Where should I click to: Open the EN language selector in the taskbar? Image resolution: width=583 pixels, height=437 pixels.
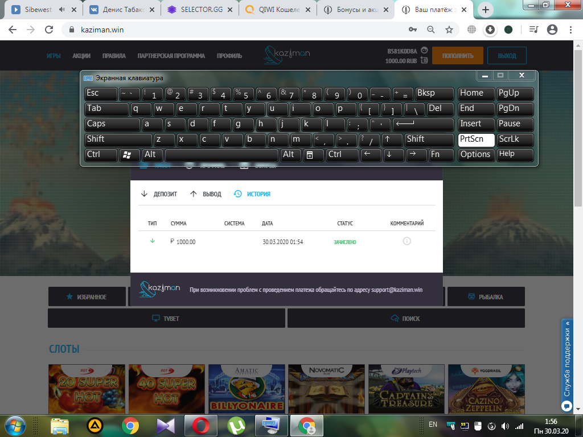[433, 424]
